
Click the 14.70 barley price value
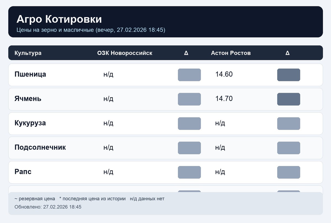(224, 99)
